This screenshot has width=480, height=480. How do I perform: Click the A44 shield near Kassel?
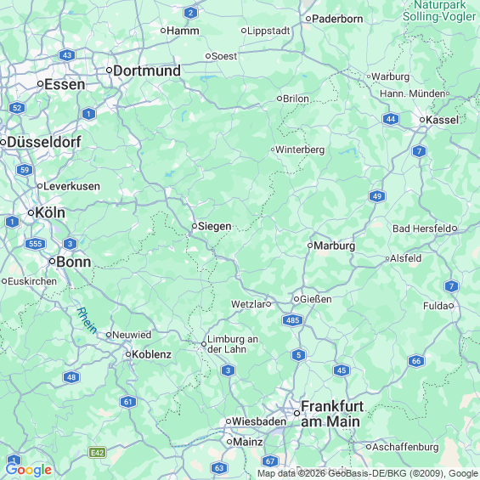pyautogui.click(x=391, y=119)
